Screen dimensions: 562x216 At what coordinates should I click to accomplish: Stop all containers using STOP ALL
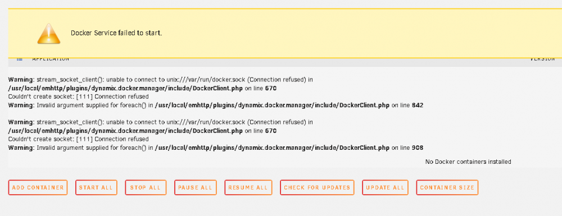coord(146,187)
